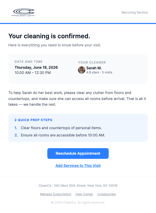Image resolution: width=156 pixels, height=213 pixels.
Task: Select the Recurring Service label
Action: (x=134, y=12)
